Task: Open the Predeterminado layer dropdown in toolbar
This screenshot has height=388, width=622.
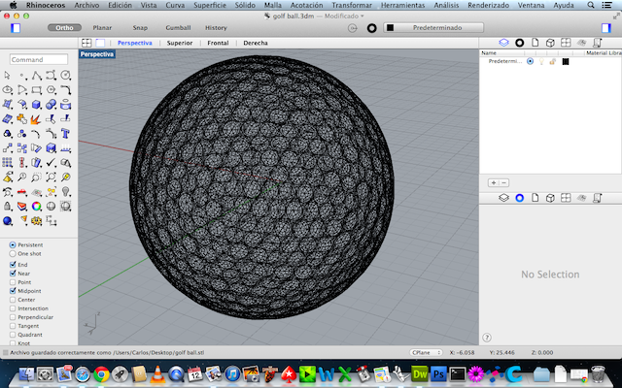Action: pos(433,28)
